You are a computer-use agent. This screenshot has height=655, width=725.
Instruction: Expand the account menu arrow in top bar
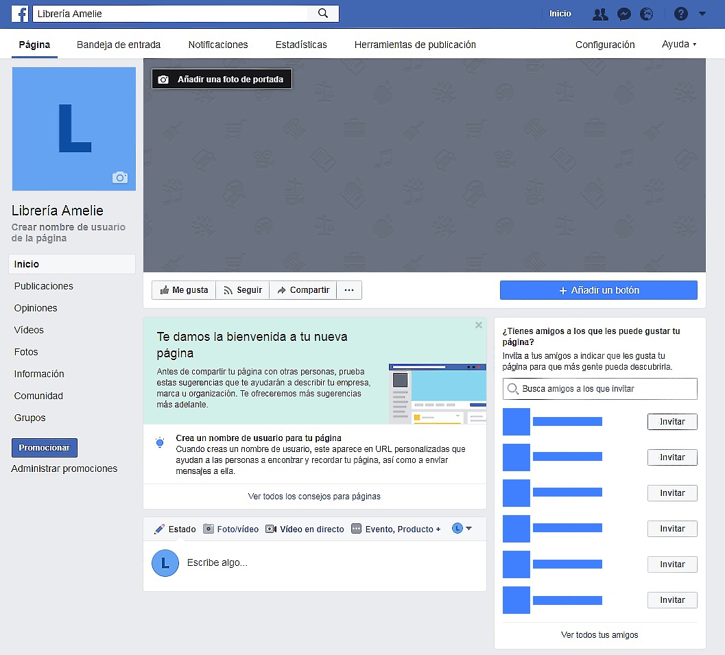click(x=702, y=14)
